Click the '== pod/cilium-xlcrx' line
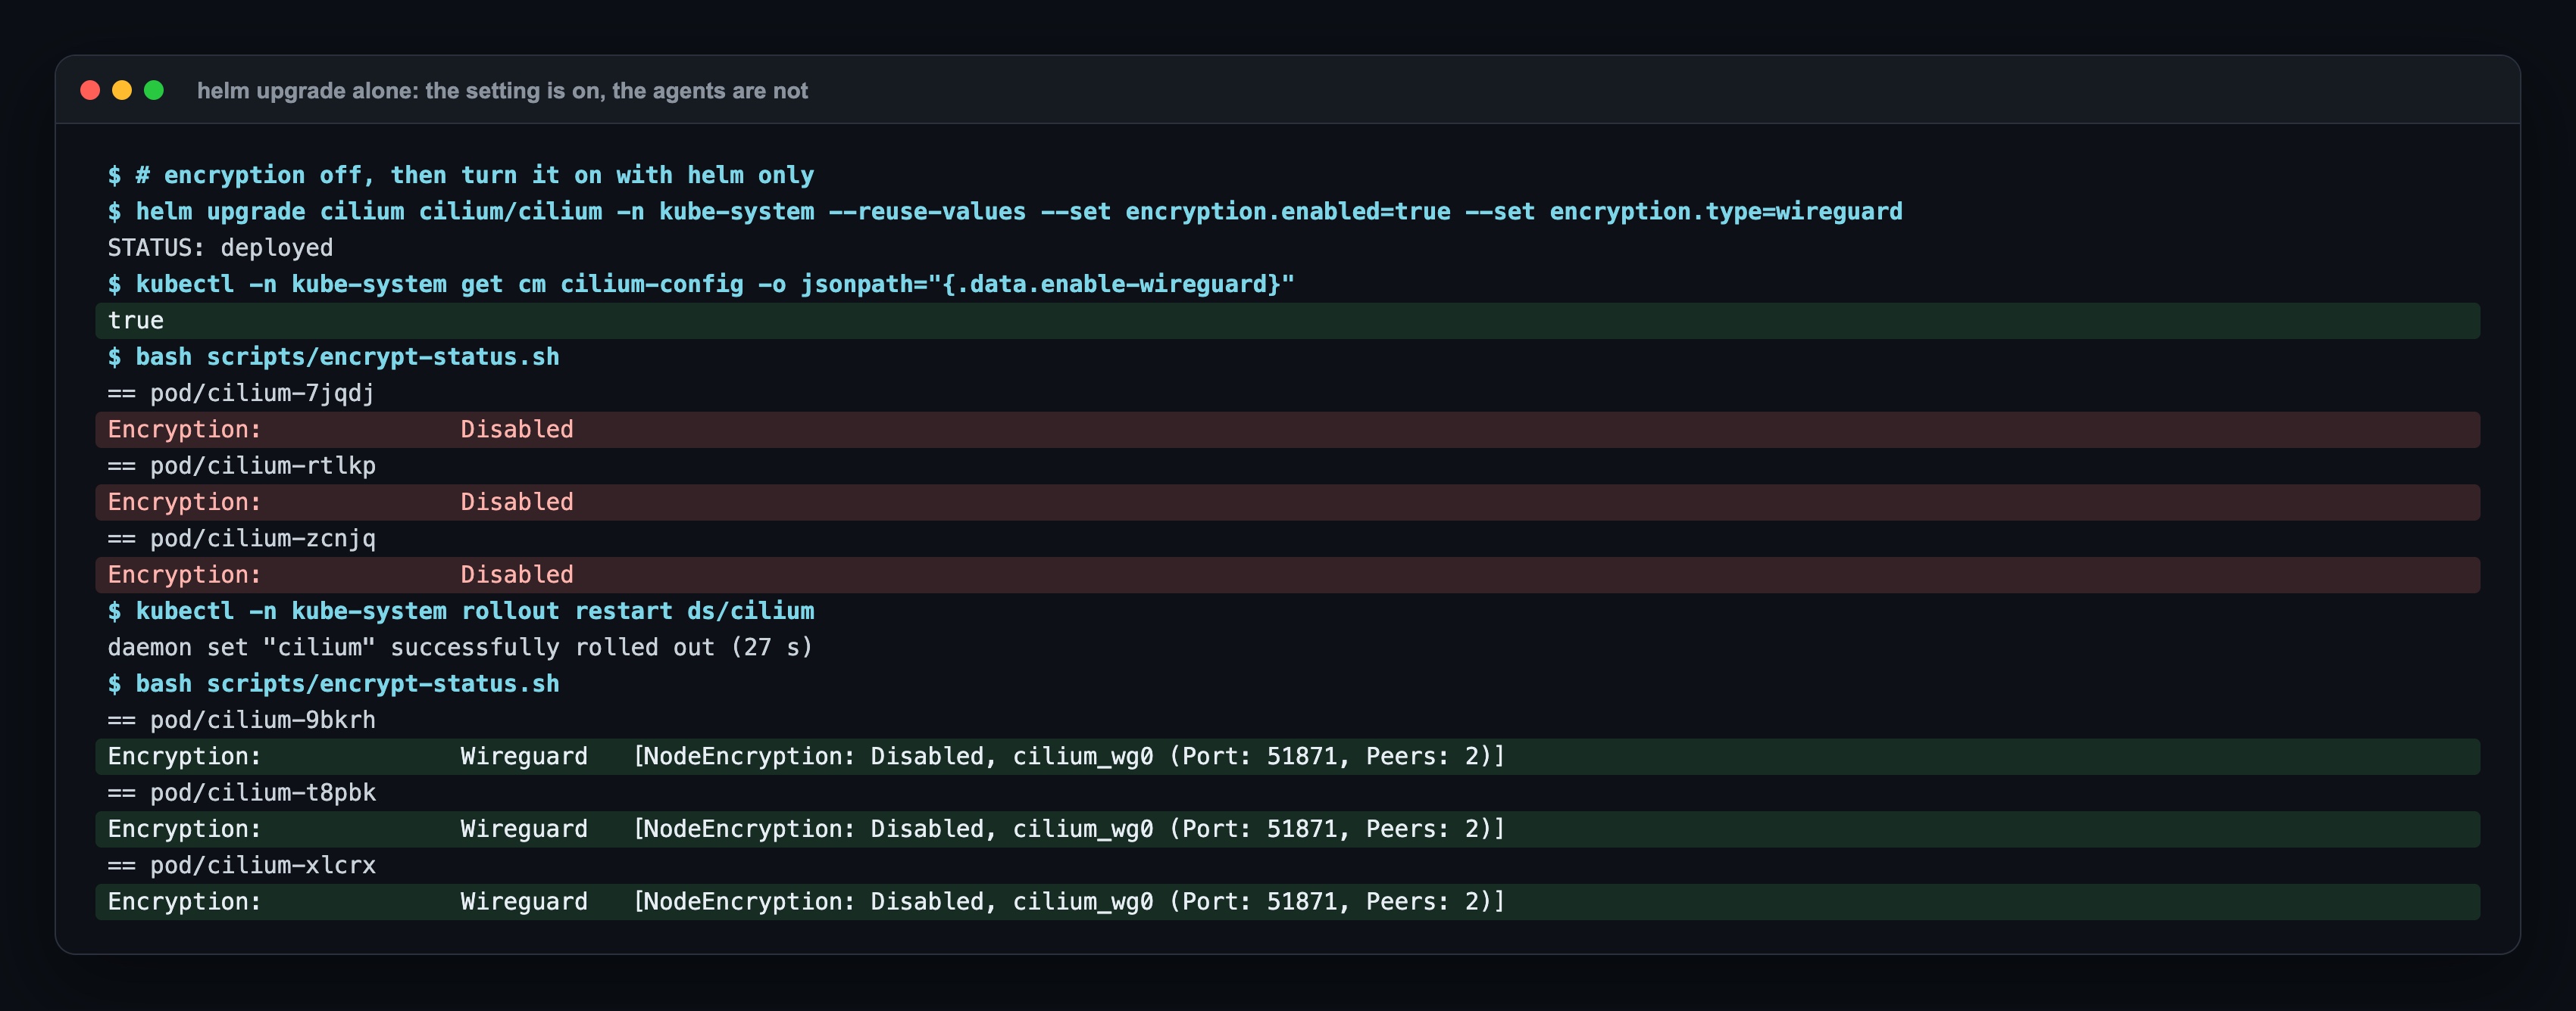Viewport: 2576px width, 1011px height. (x=241, y=866)
